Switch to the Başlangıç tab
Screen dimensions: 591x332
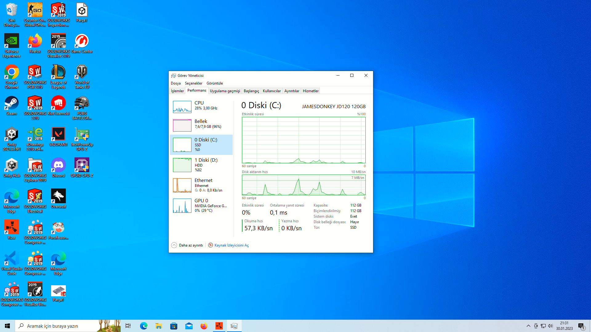251,91
